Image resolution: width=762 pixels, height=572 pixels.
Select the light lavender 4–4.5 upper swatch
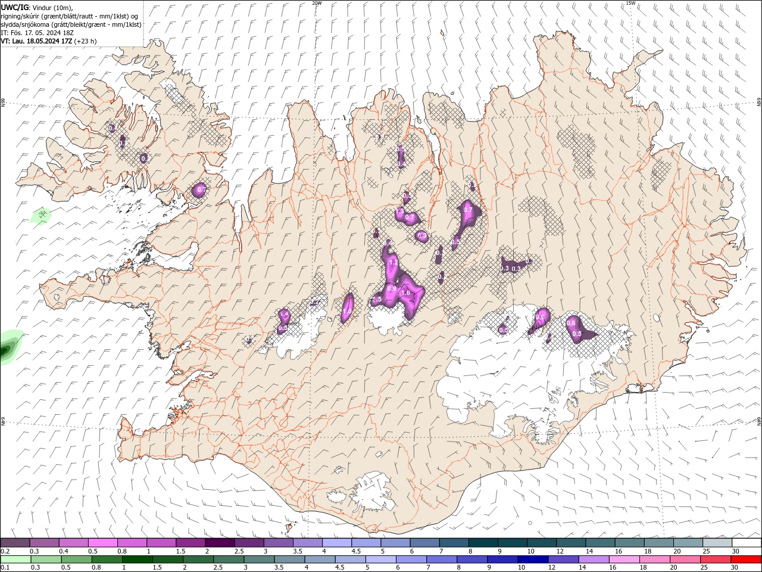[x=336, y=543]
